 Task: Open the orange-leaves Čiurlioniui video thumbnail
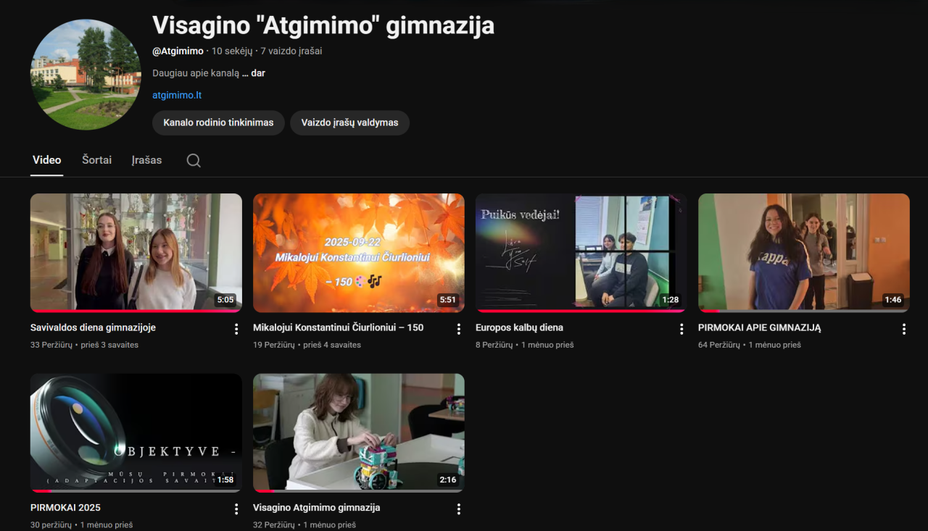[x=359, y=252]
